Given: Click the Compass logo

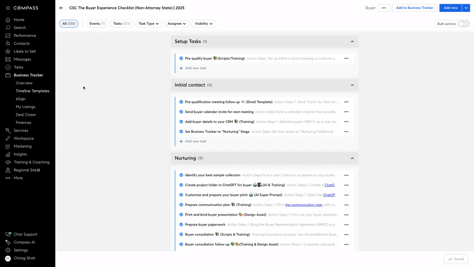Looking at the screenshot, I should pos(26,8).
